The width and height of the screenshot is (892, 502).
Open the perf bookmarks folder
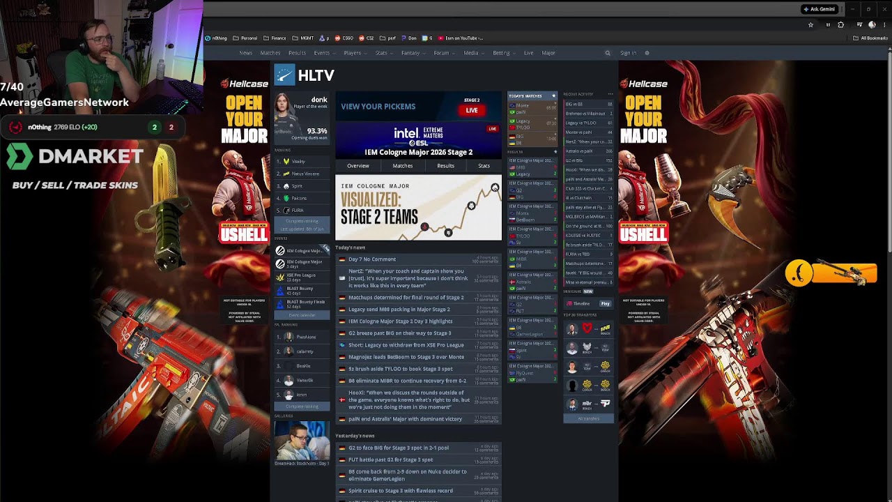(x=388, y=38)
